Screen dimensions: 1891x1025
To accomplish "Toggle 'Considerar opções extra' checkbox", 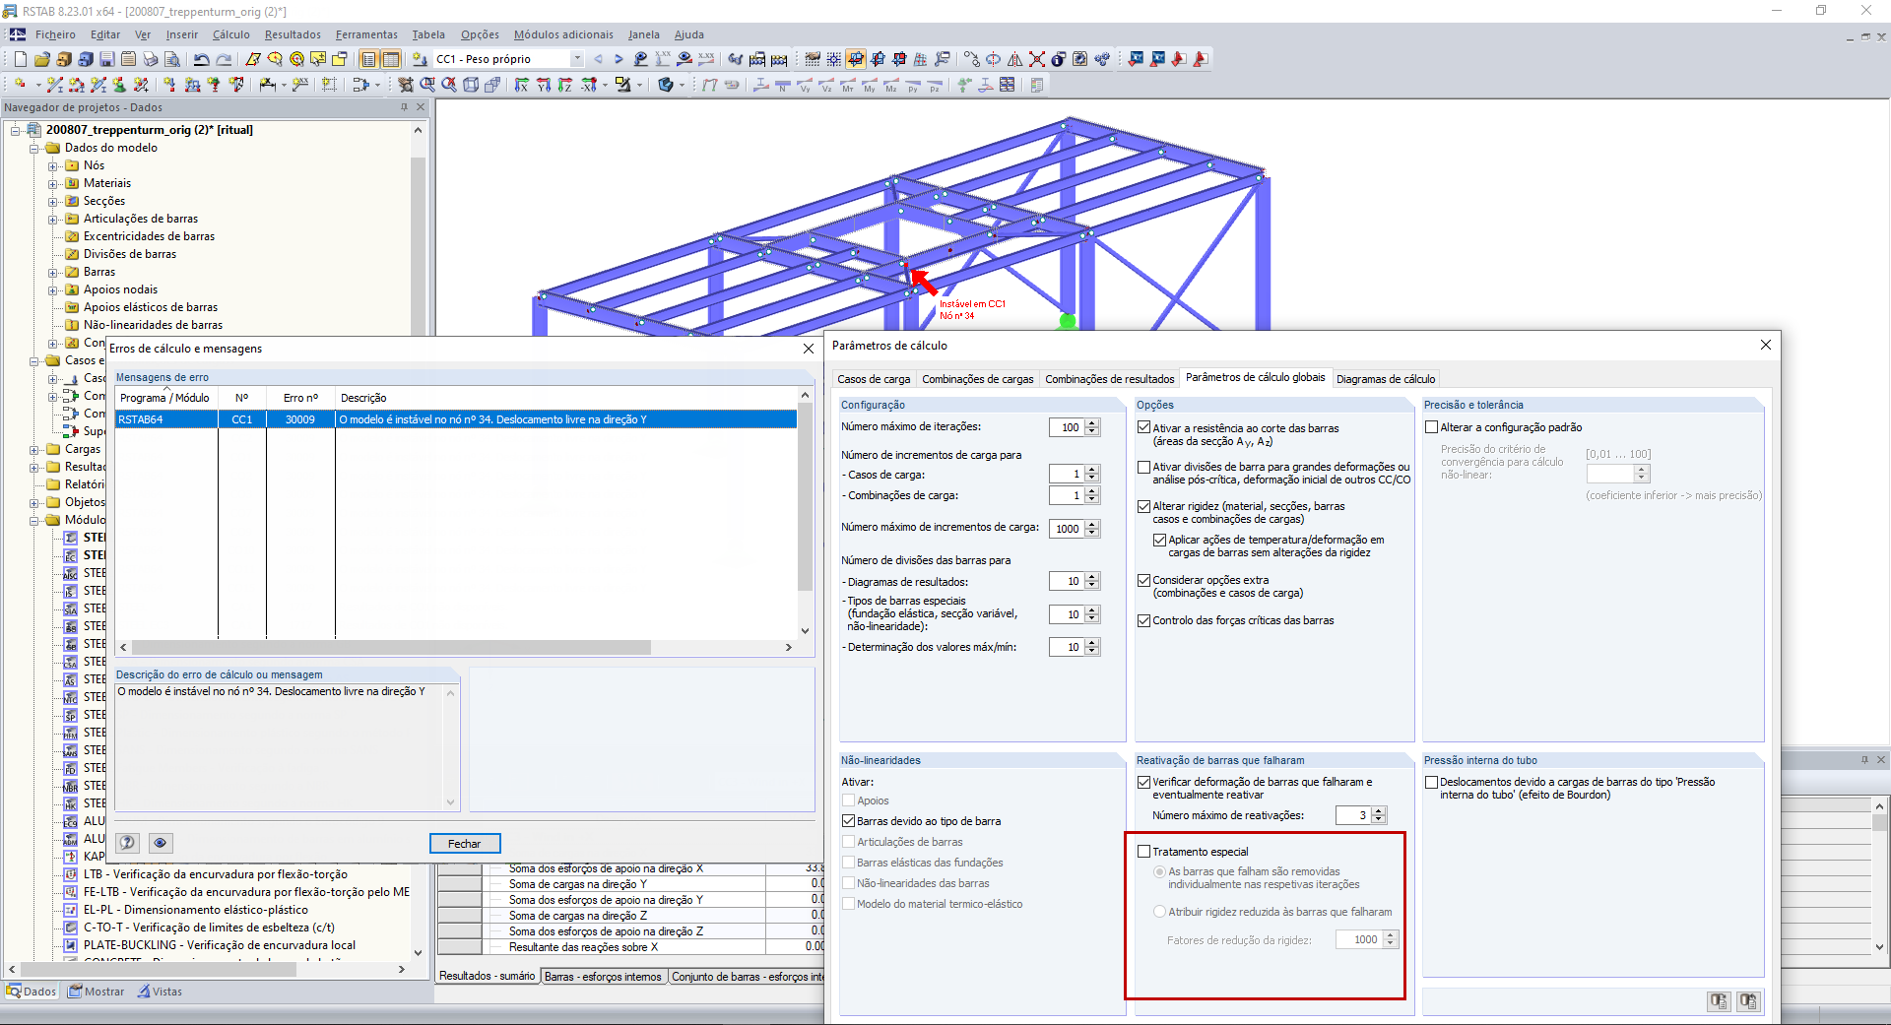I will pyautogui.click(x=1143, y=580).
